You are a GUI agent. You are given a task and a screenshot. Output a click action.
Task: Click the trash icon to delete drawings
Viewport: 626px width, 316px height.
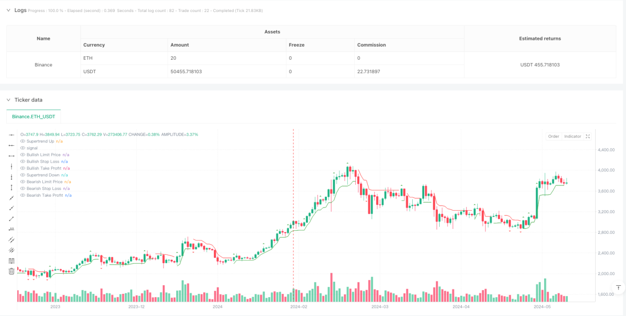click(12, 271)
